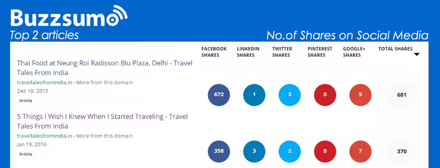Click the Facebook shares circle showing 358
The image size is (440, 168).
[x=219, y=152]
